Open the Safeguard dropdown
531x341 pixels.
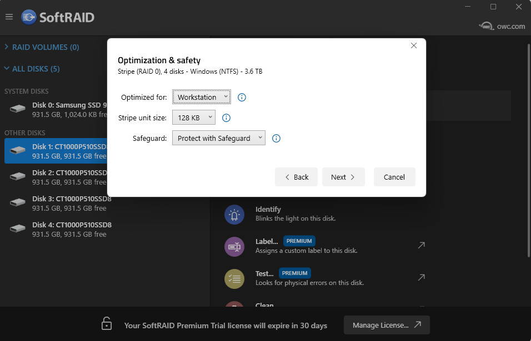pyautogui.click(x=219, y=138)
